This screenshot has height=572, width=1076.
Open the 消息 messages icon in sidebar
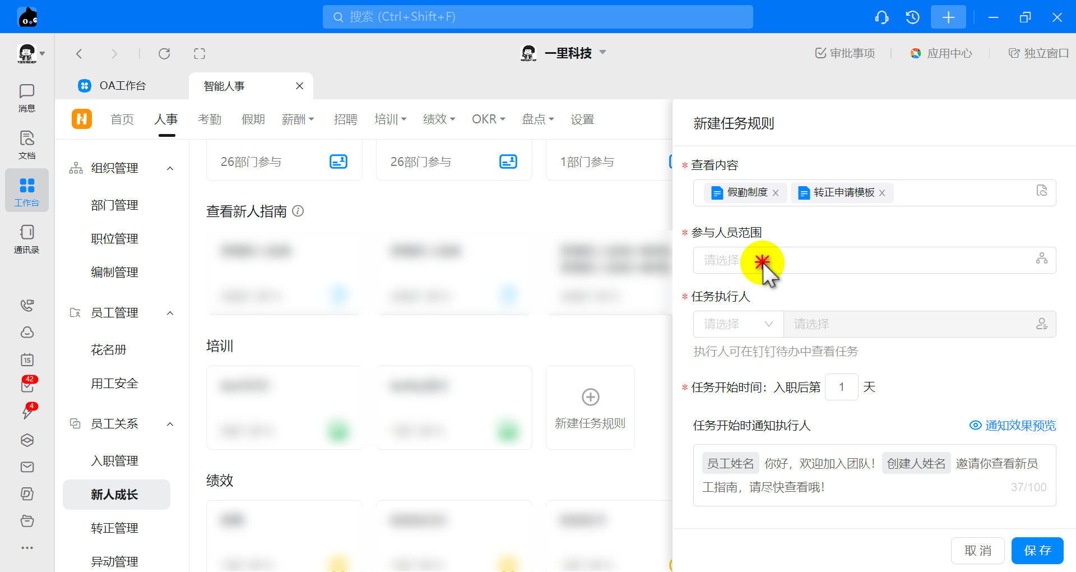26,97
